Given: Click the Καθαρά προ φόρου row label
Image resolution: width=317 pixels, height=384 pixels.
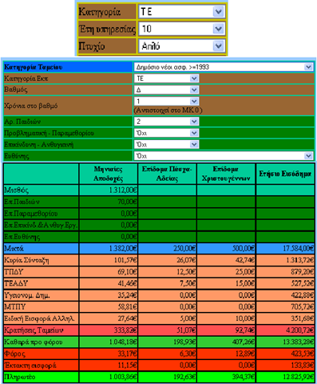Looking at the screenshot, I should pos(34,342).
